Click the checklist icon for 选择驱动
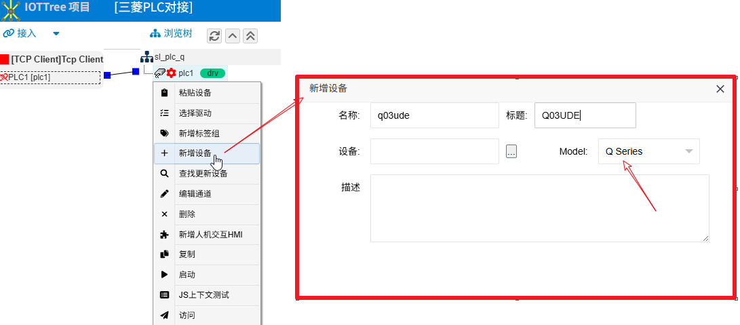The image size is (740, 325). (x=164, y=113)
